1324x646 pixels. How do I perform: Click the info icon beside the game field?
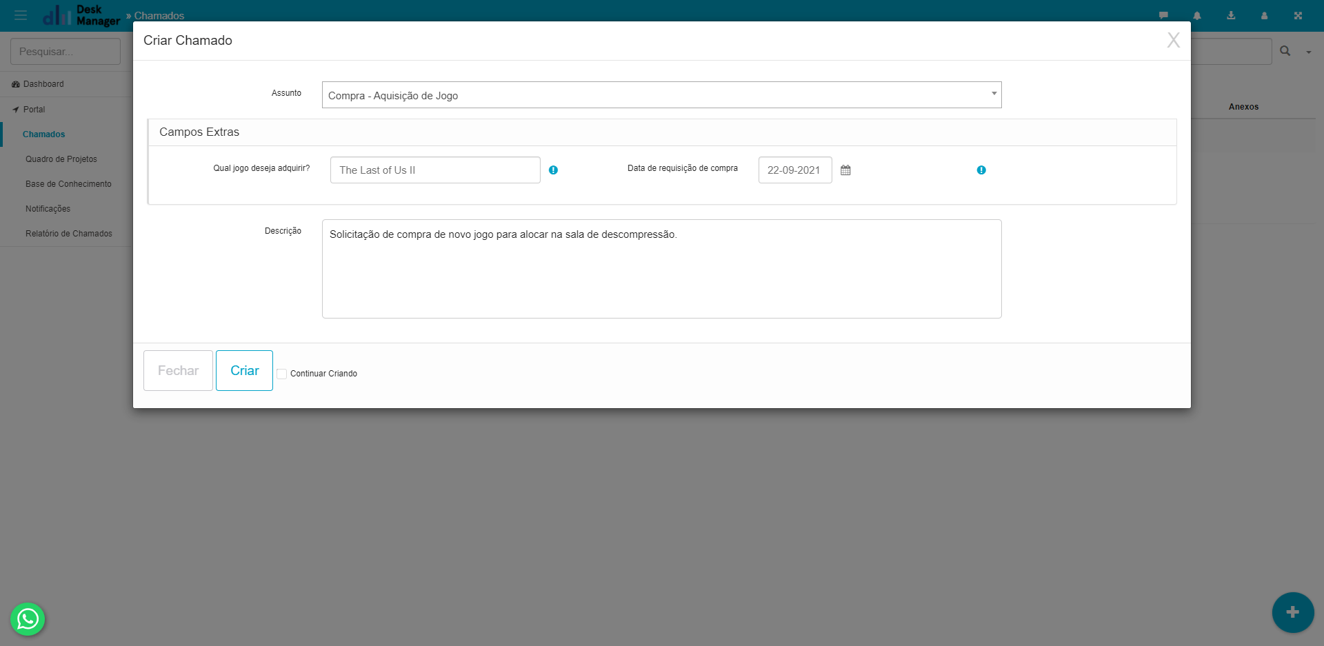(x=553, y=170)
